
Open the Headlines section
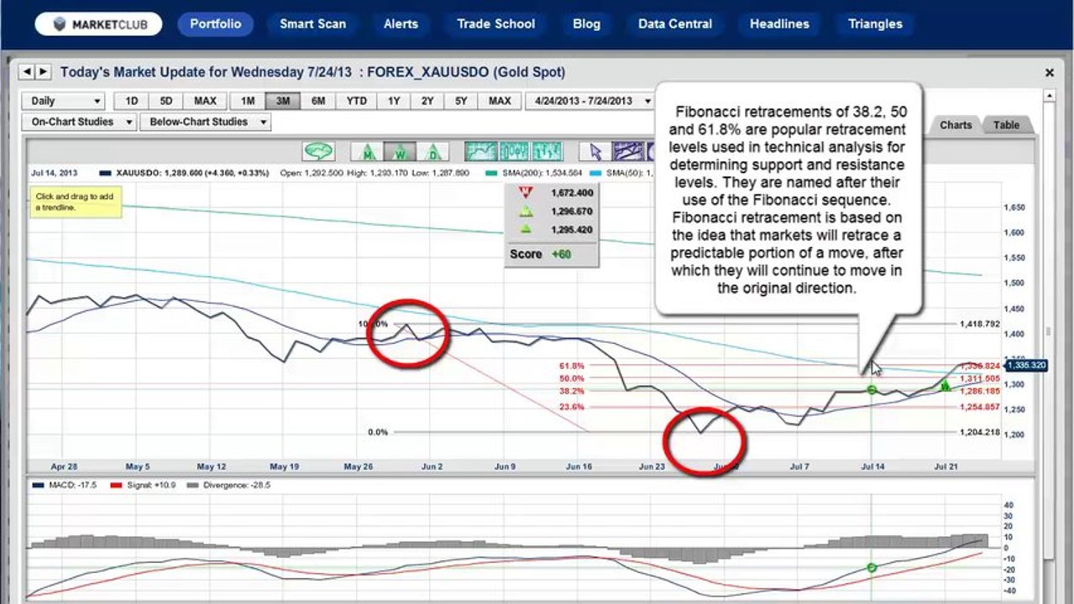click(x=779, y=23)
